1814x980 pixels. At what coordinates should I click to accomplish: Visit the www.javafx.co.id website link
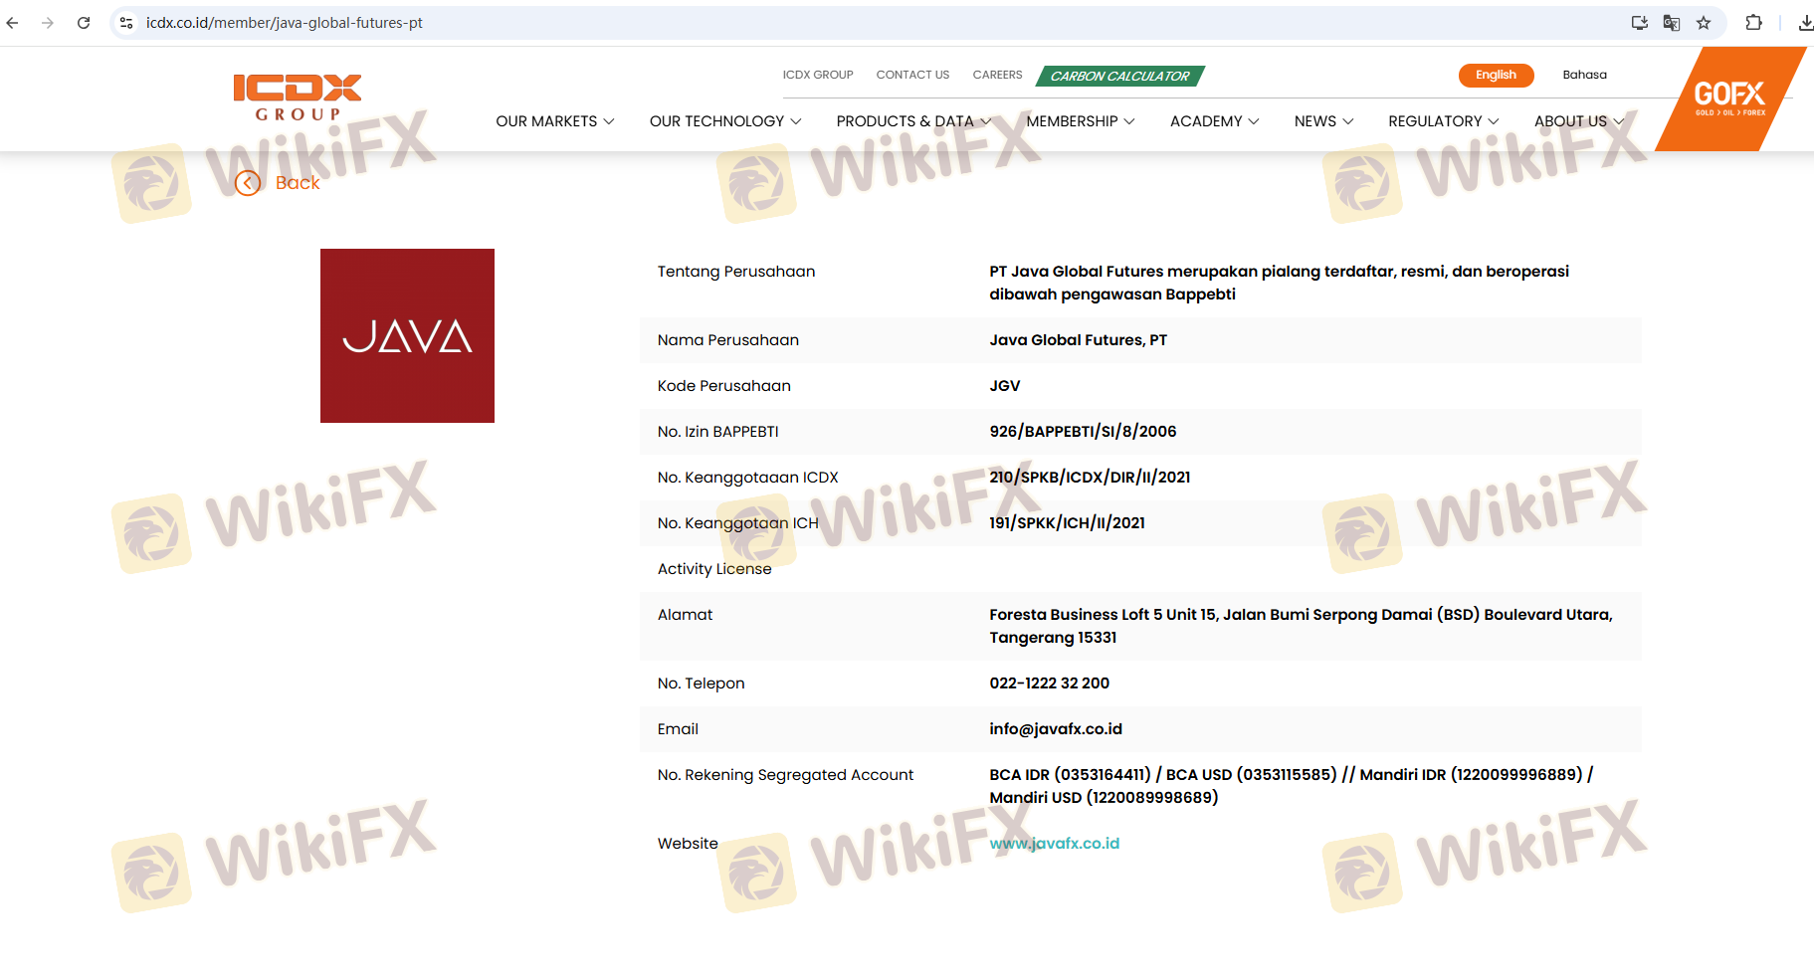(x=1054, y=844)
